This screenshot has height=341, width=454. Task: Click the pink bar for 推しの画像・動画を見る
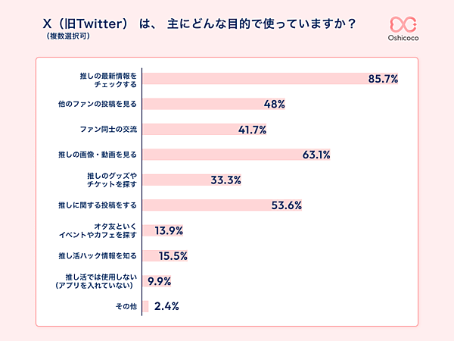coord(221,155)
